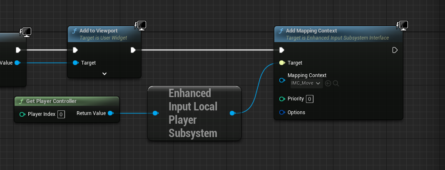Click the Mapping Context object pin
The image size is (445, 170).
tap(282, 80)
